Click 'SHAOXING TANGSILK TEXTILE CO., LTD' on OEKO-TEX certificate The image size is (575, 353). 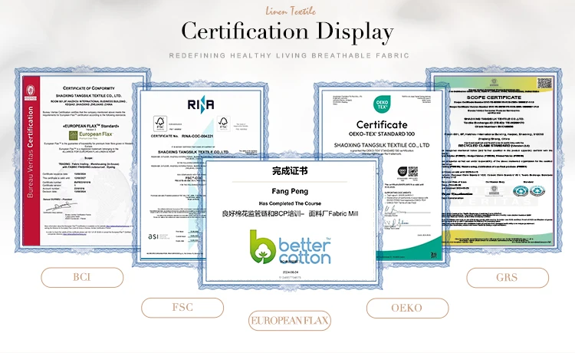(381, 145)
